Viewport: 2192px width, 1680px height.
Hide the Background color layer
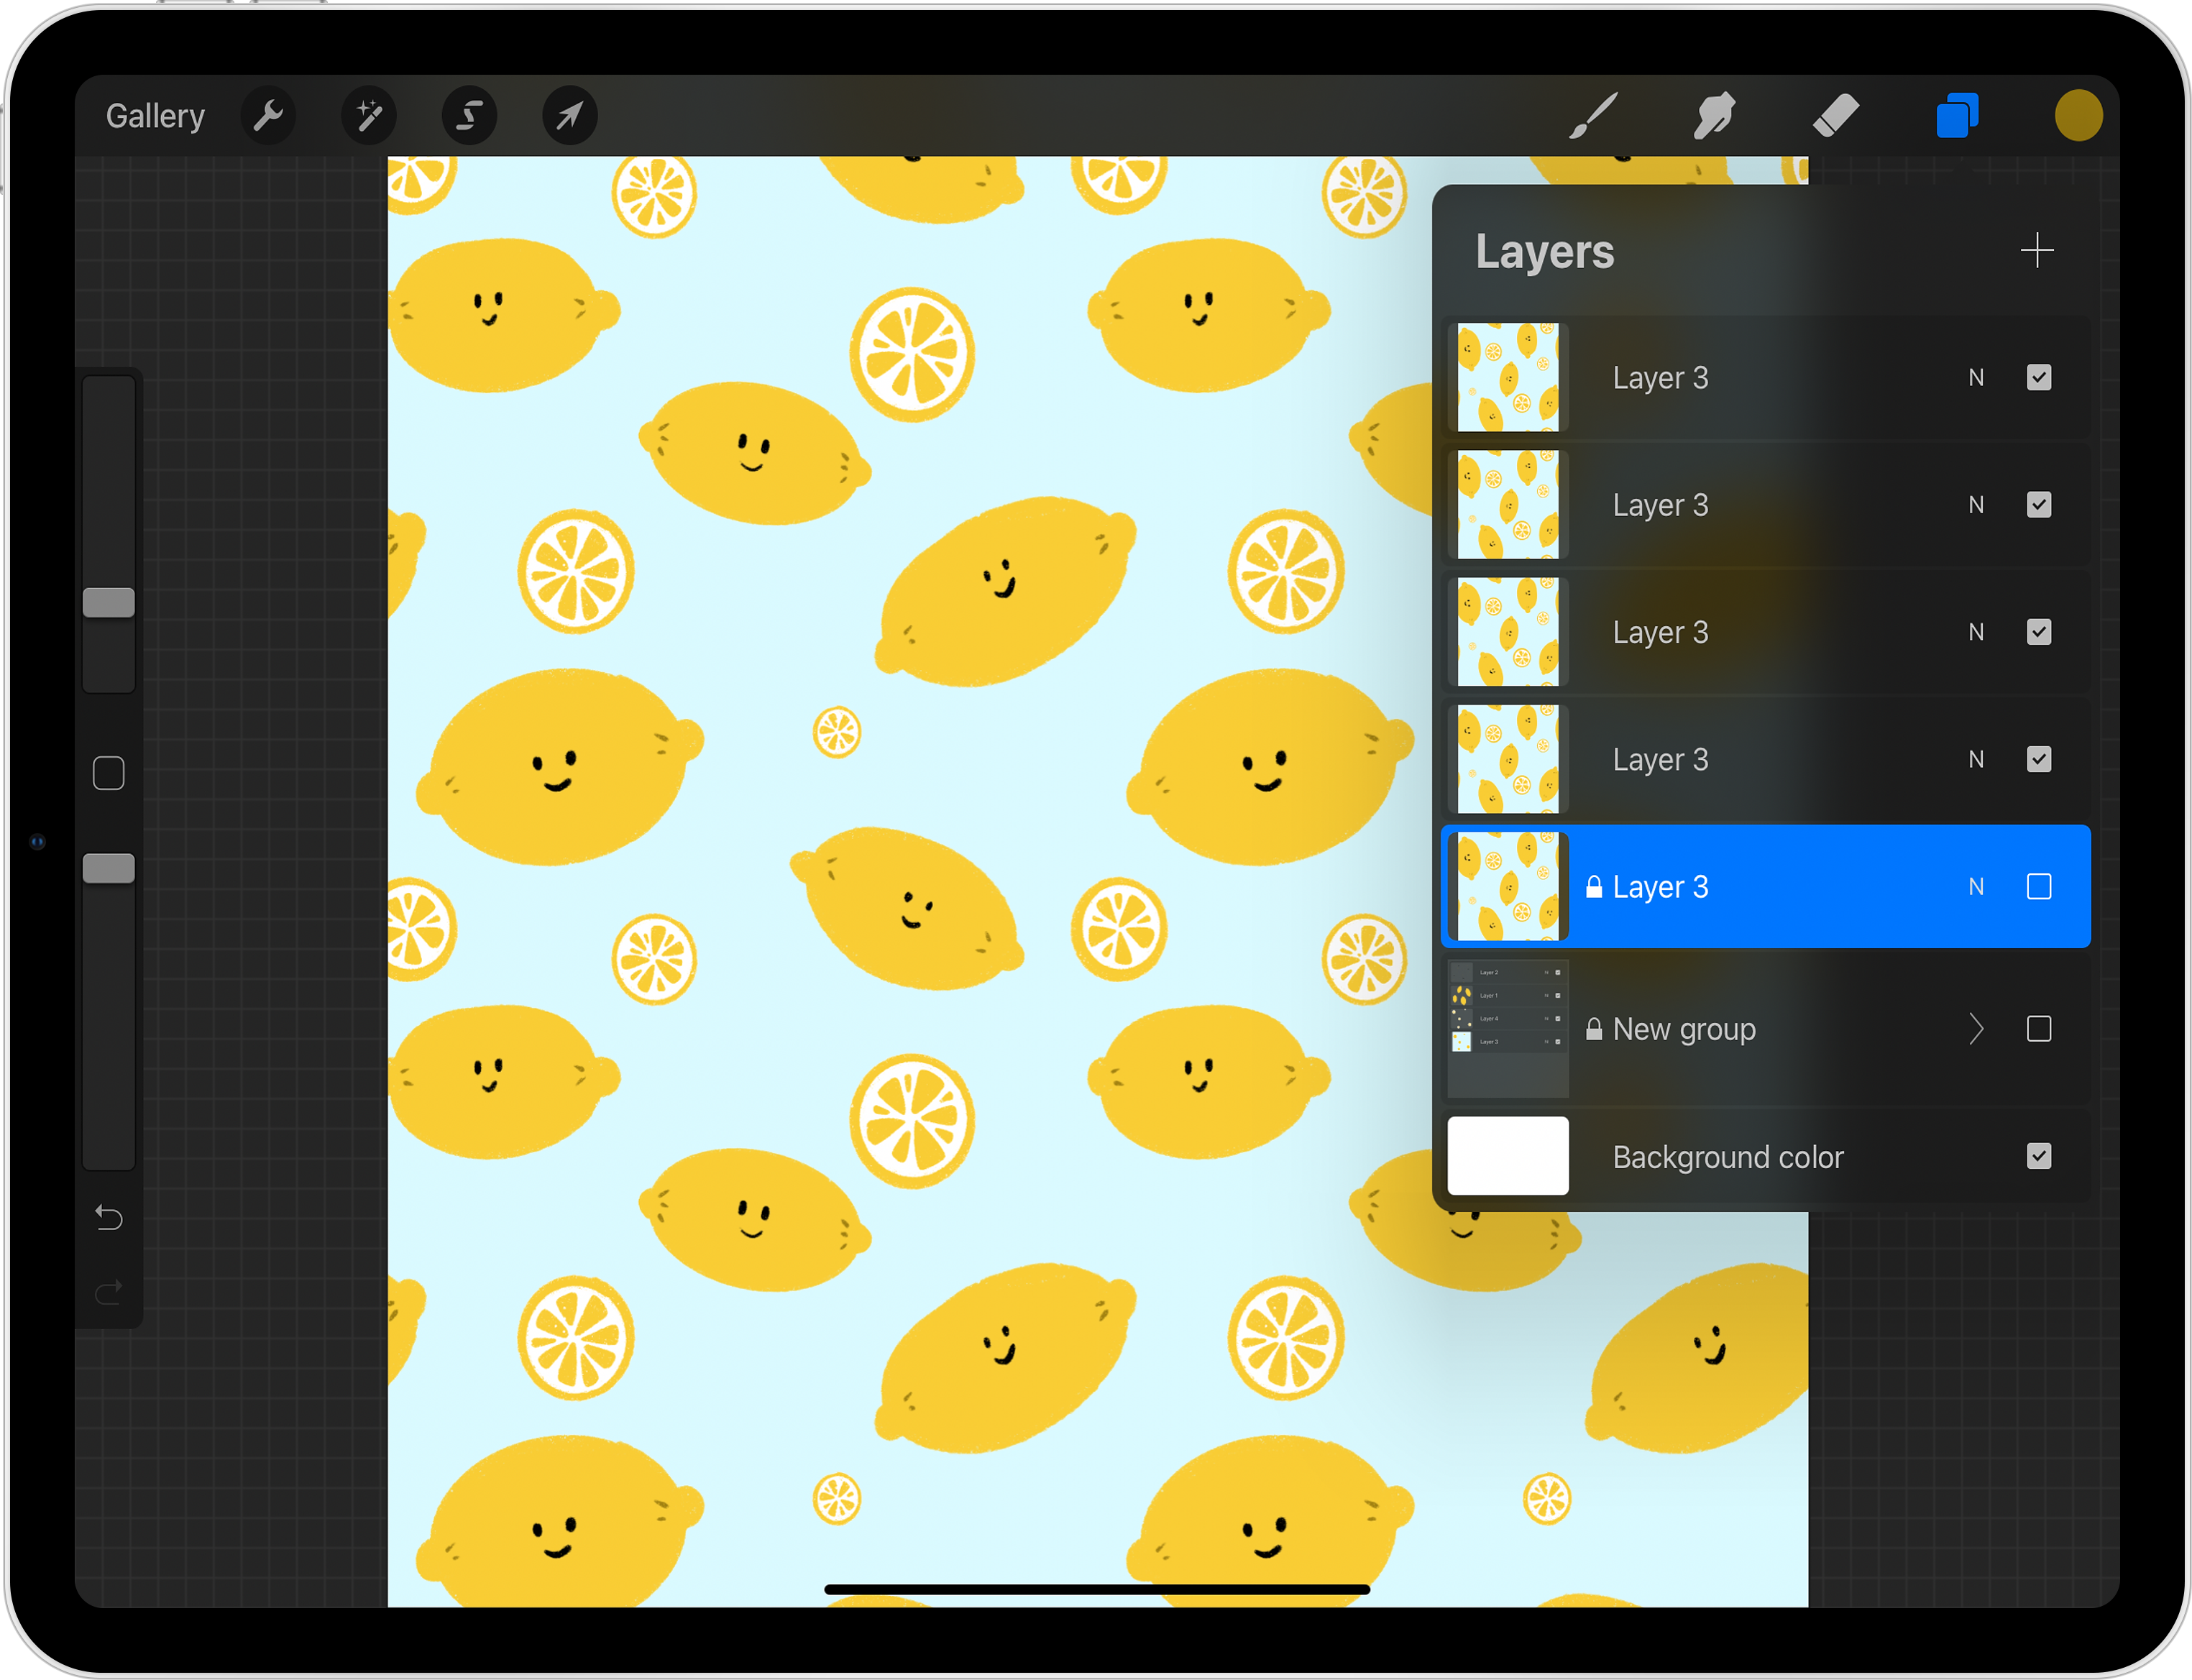coord(2038,1156)
